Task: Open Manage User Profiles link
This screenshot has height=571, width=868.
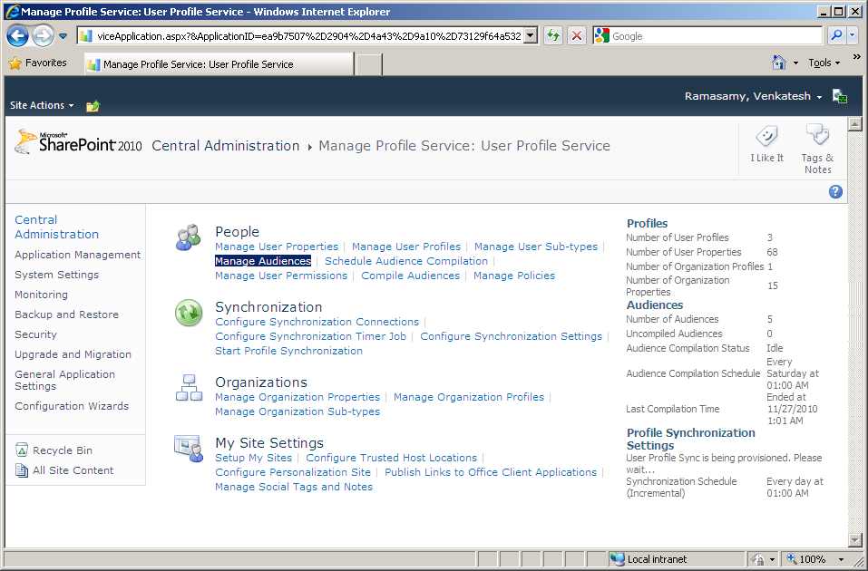Action: (405, 247)
